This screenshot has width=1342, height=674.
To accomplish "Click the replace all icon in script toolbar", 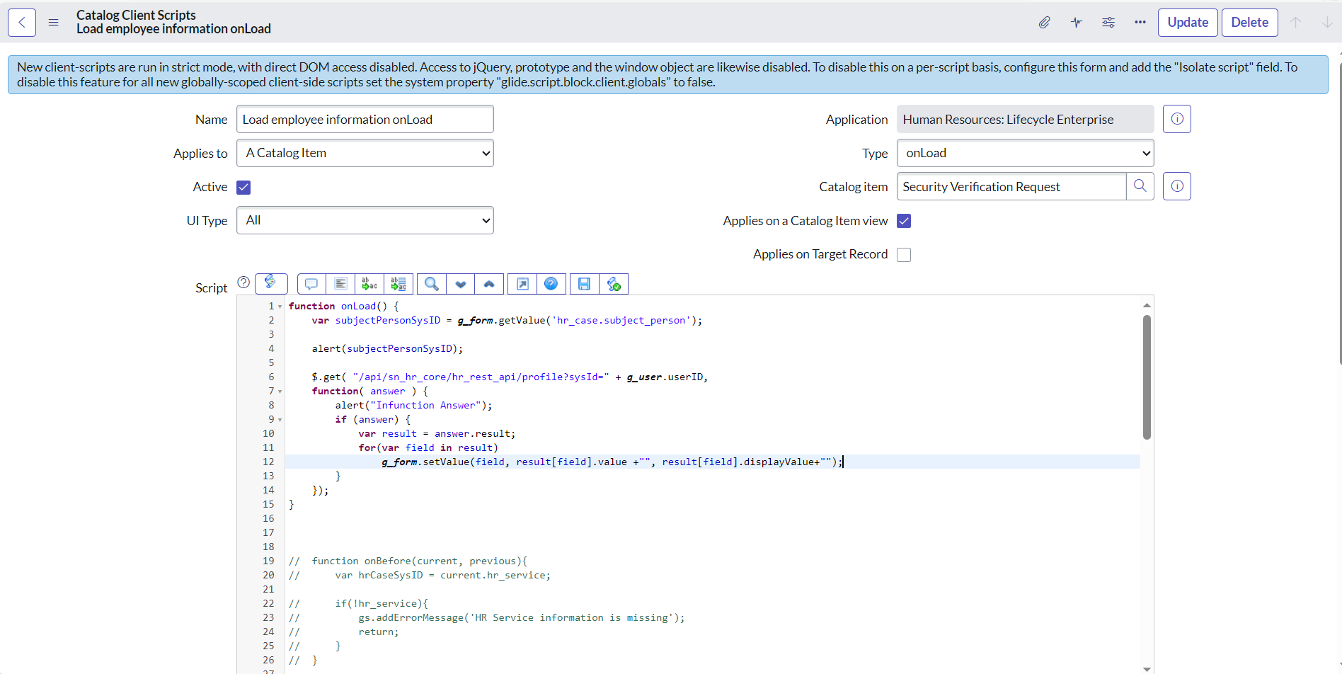I will tap(398, 284).
